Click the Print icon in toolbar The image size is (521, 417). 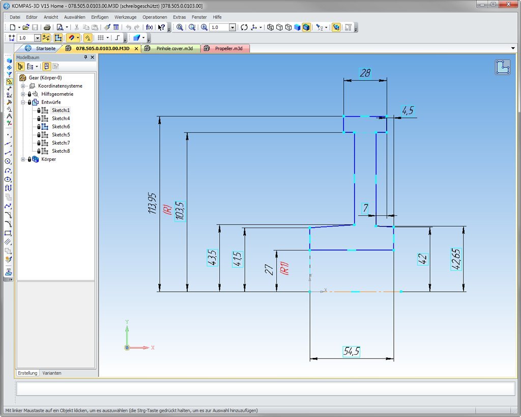(47, 27)
